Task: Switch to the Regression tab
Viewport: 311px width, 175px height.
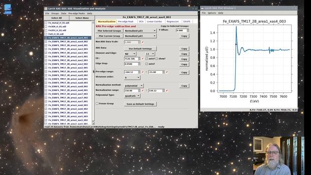Action: [173, 21]
